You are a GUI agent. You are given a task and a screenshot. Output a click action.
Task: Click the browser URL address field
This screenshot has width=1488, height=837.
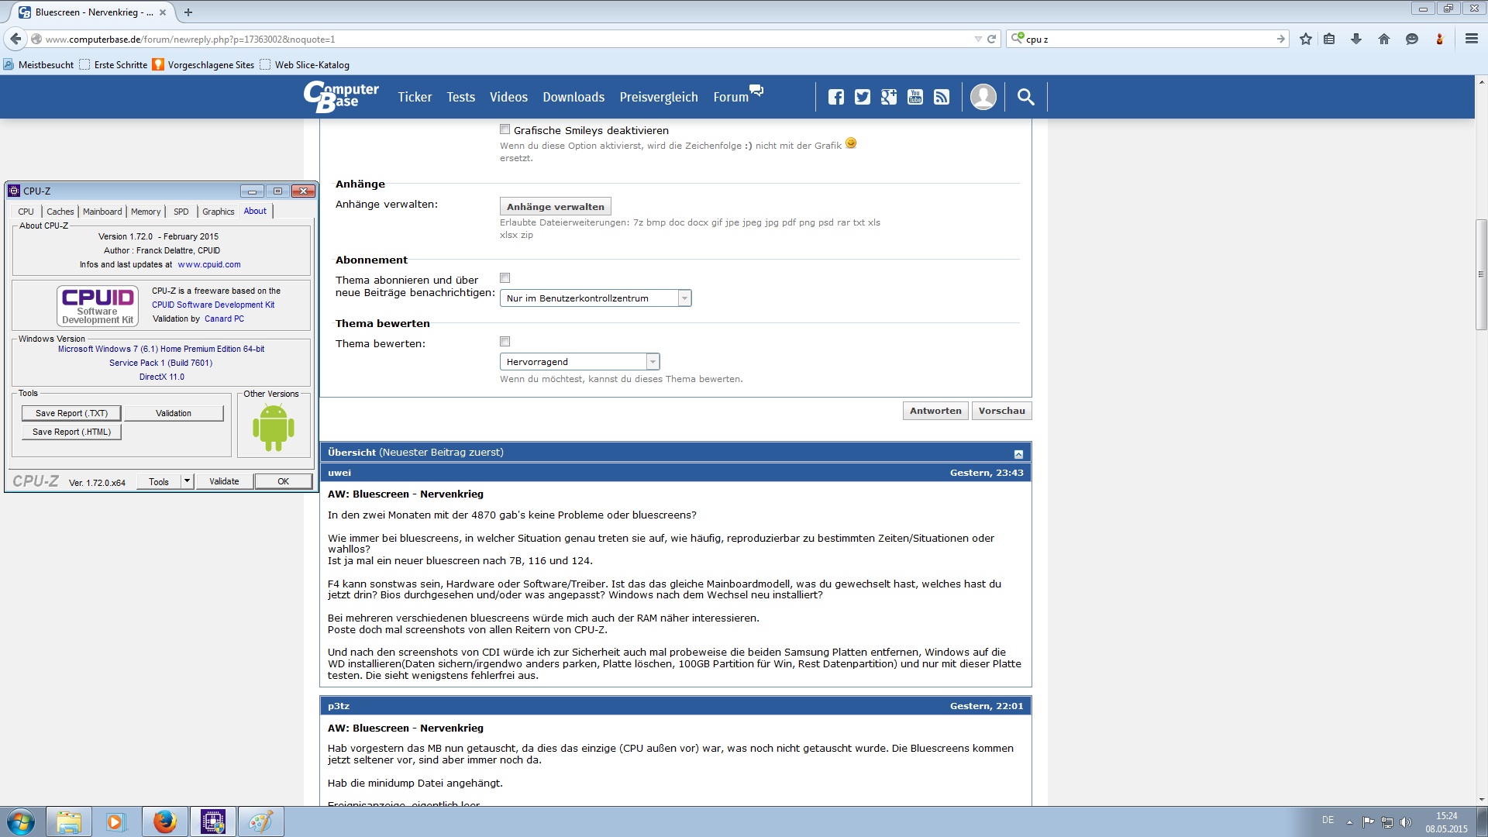pyautogui.click(x=504, y=39)
